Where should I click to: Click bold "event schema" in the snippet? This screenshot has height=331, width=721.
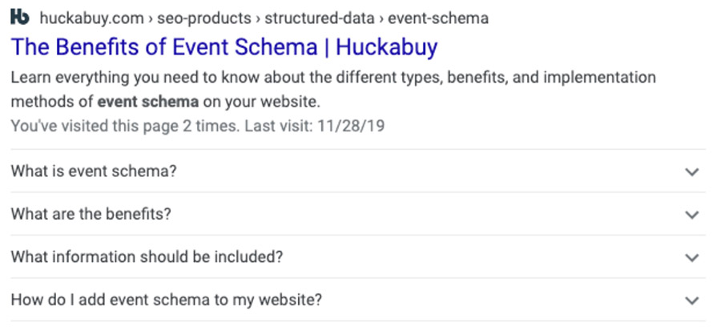tap(148, 102)
